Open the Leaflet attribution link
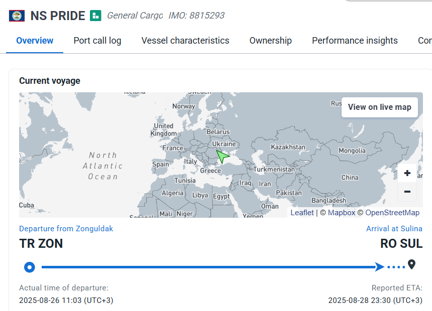 [302, 213]
